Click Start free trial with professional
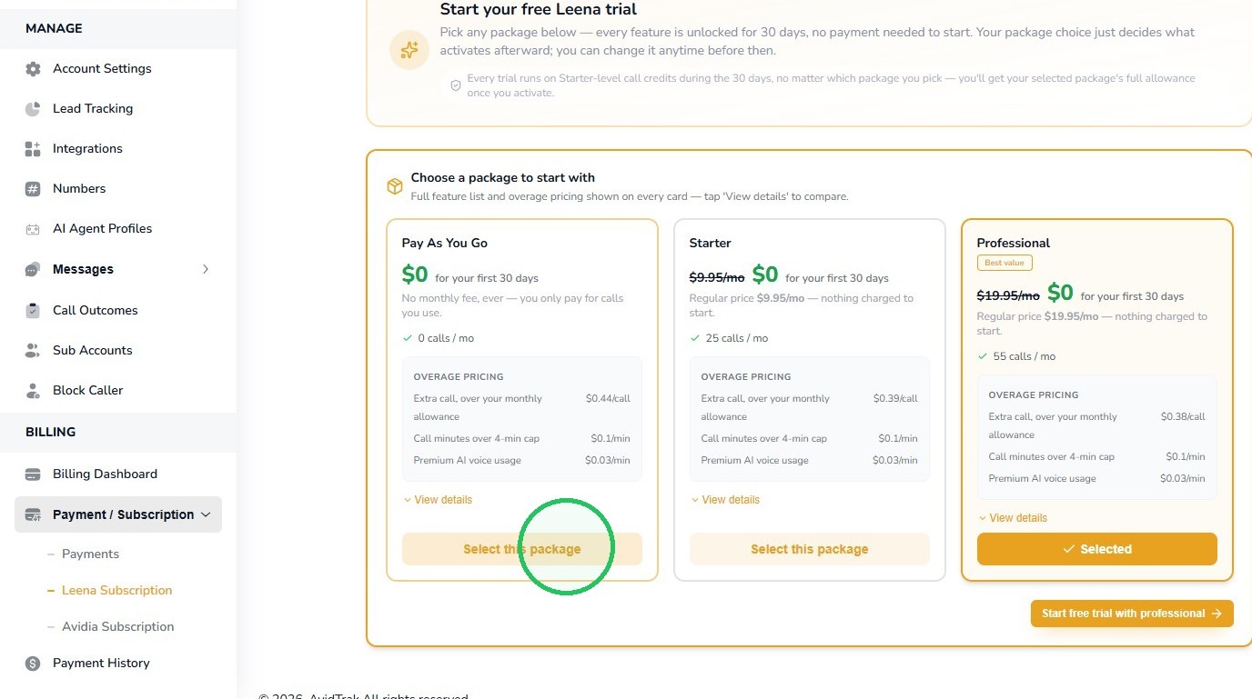 point(1132,614)
